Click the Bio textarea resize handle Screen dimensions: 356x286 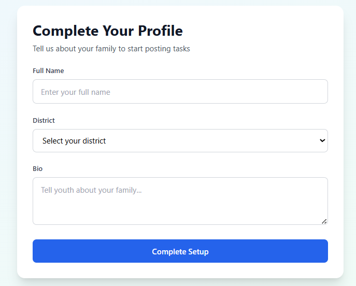(324, 221)
